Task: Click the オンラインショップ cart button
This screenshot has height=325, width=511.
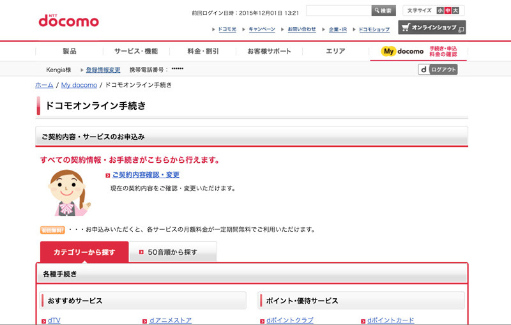Action: 432,27
